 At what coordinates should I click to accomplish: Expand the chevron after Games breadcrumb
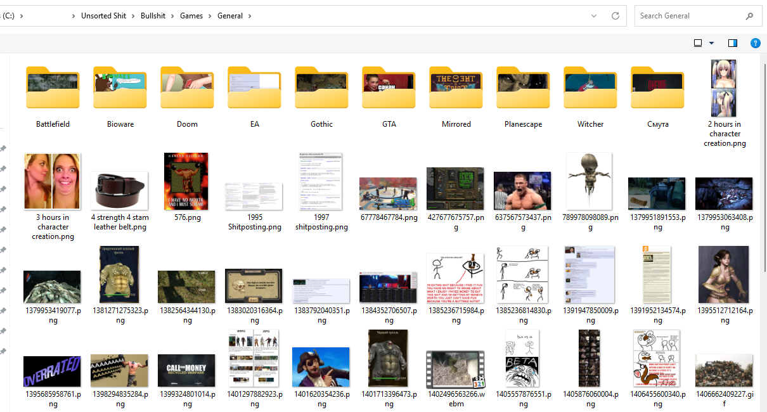coord(209,16)
